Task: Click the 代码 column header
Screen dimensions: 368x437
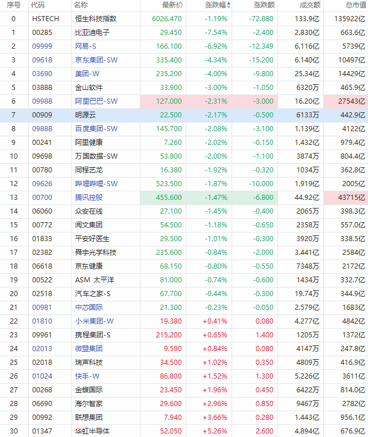Action: (x=38, y=5)
